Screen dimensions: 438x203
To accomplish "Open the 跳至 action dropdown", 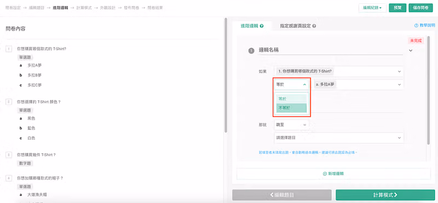I will tap(291, 125).
